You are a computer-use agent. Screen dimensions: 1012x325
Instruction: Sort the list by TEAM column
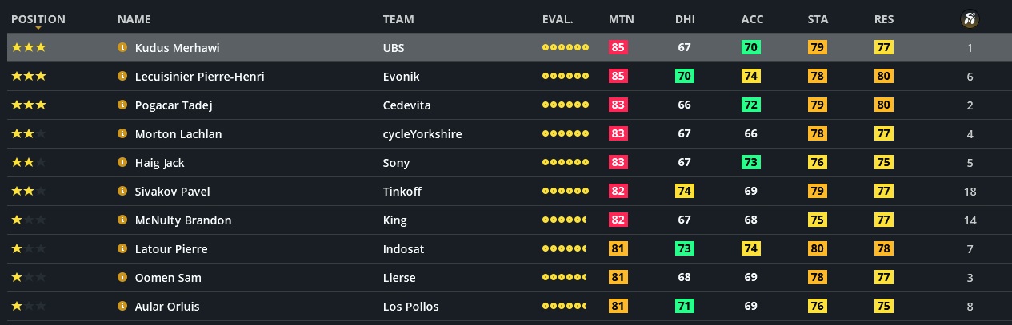click(x=398, y=19)
